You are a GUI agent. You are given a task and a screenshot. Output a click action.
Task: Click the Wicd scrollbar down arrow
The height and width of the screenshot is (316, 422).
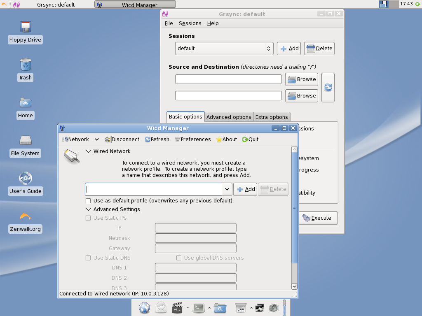click(x=294, y=286)
